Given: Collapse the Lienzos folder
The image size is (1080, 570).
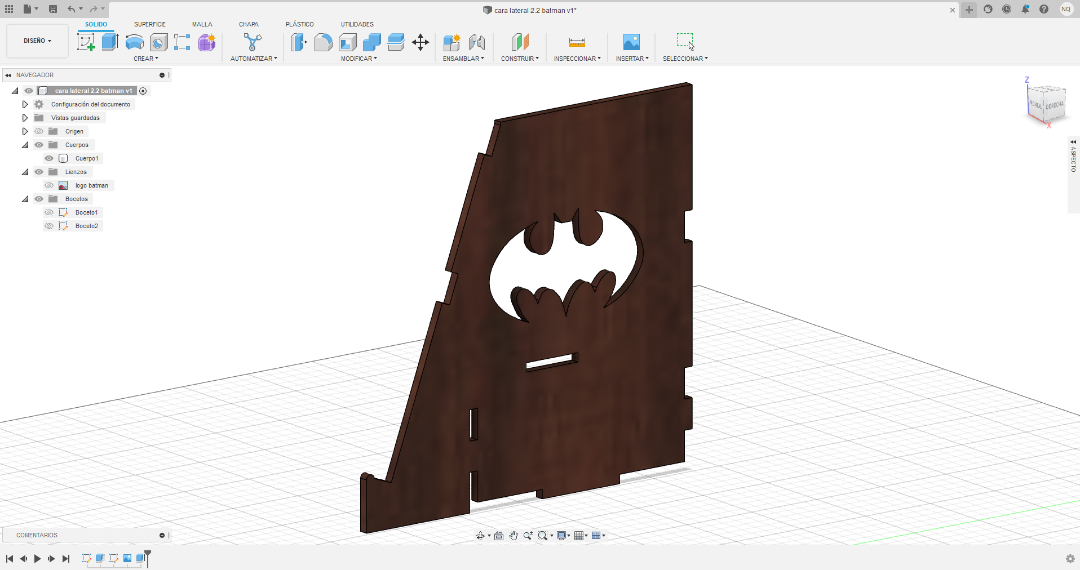Looking at the screenshot, I should [x=25, y=172].
